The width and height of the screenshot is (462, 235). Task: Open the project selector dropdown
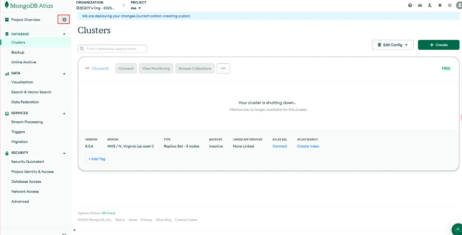pyautogui.click(x=136, y=8)
